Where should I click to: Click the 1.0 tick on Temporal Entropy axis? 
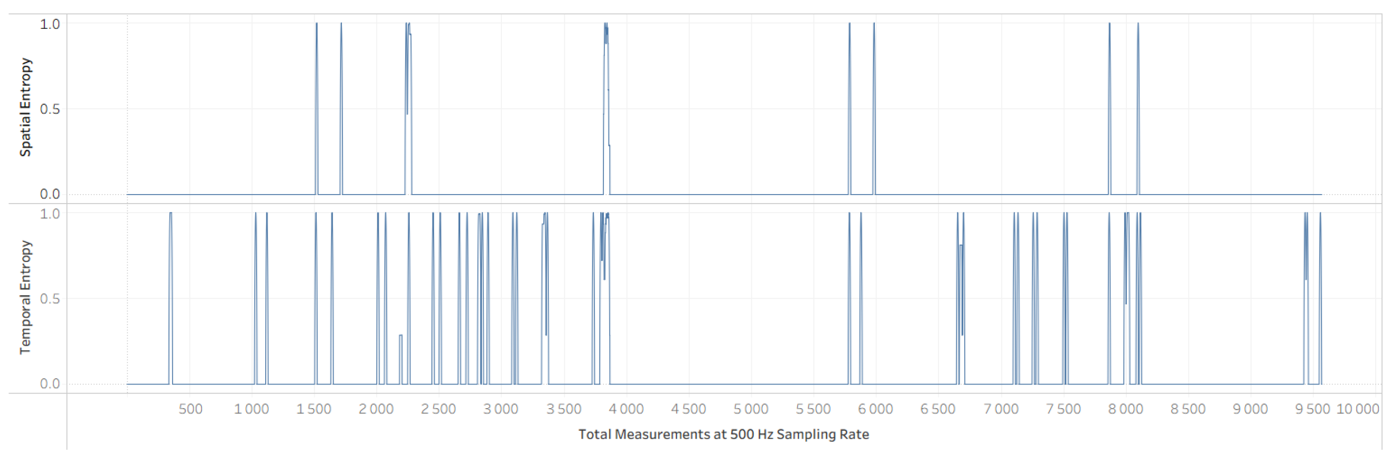click(49, 214)
